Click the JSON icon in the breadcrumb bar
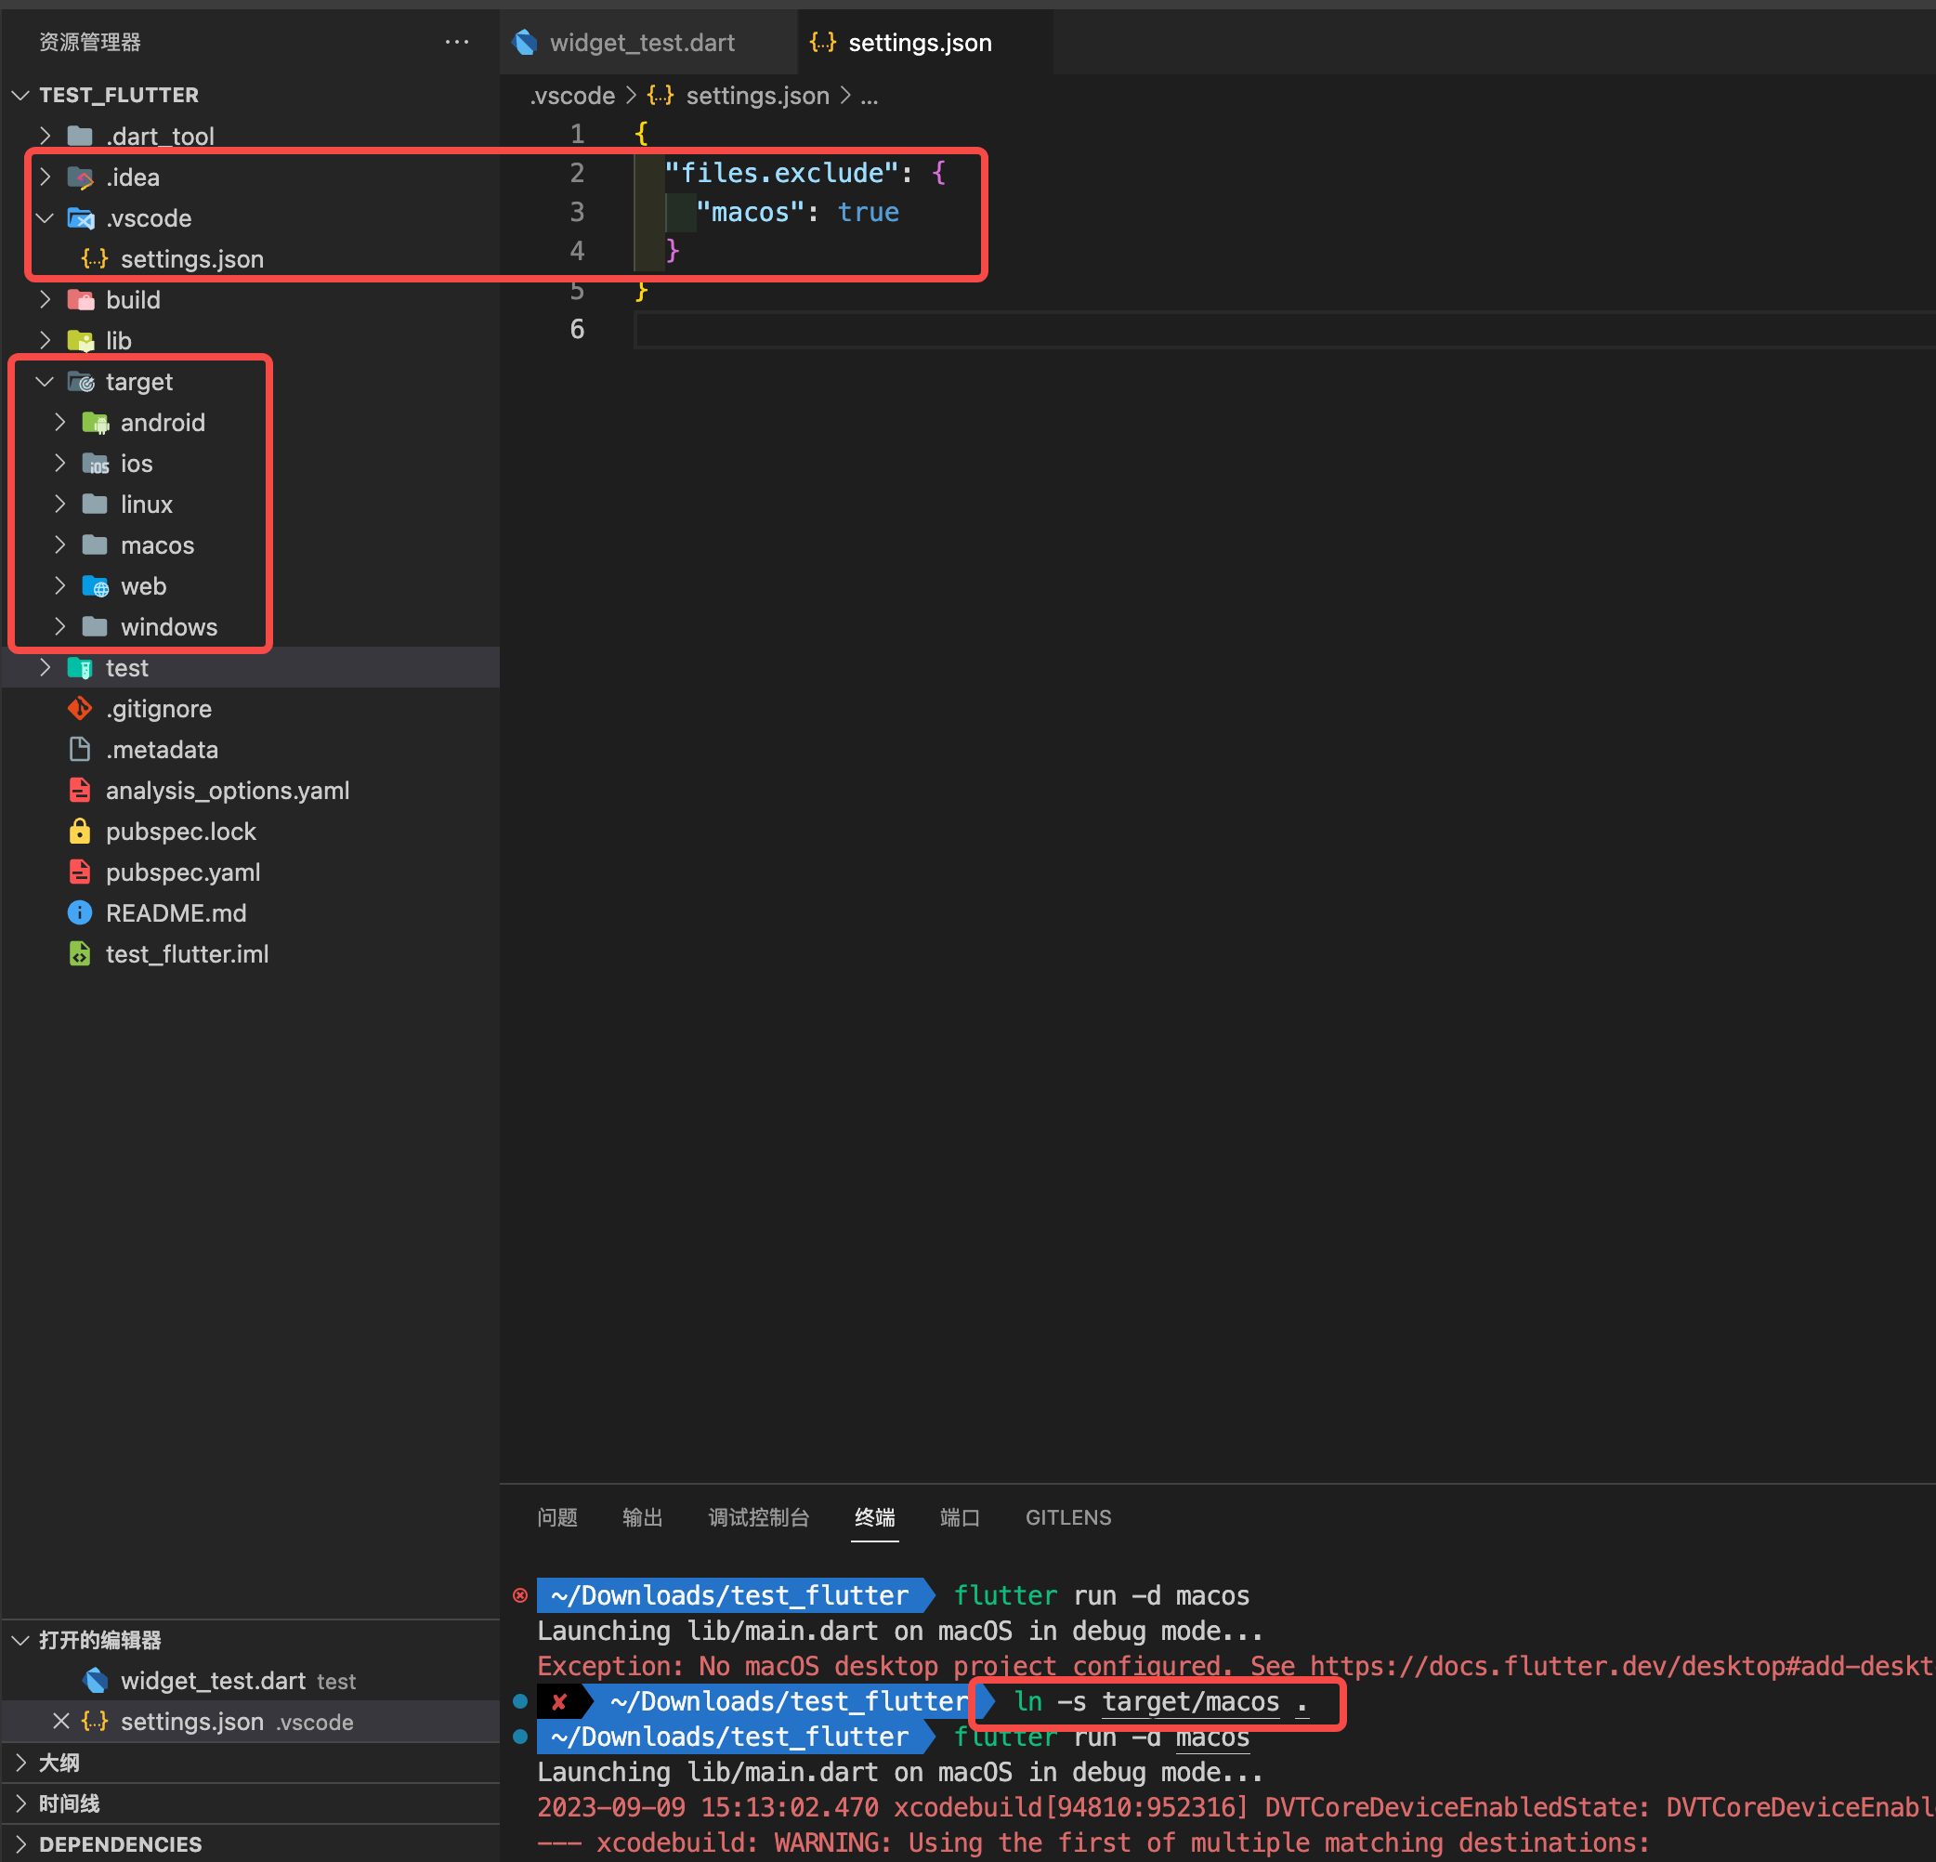 click(660, 96)
